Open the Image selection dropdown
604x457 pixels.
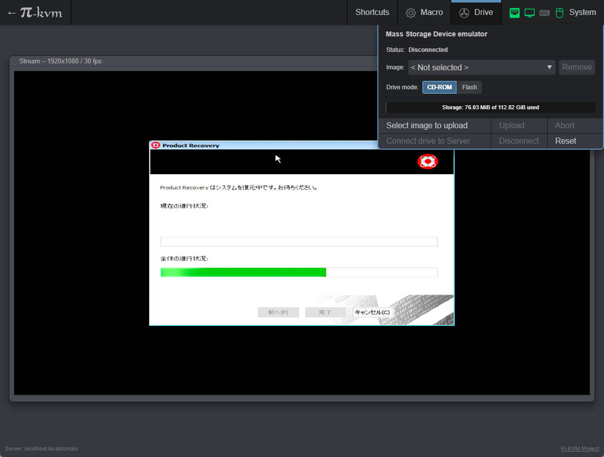(x=481, y=67)
